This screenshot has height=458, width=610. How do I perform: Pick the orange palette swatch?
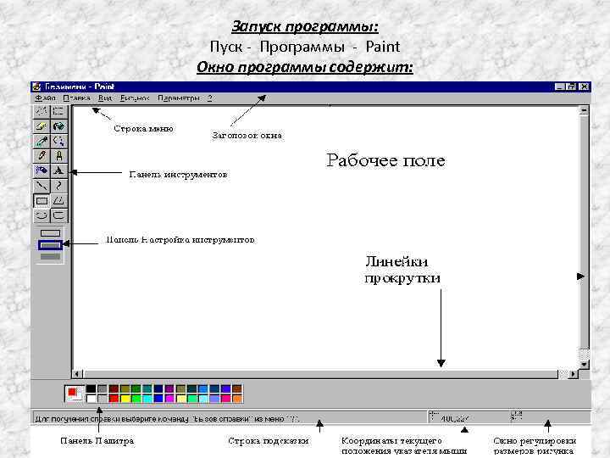coord(237,399)
